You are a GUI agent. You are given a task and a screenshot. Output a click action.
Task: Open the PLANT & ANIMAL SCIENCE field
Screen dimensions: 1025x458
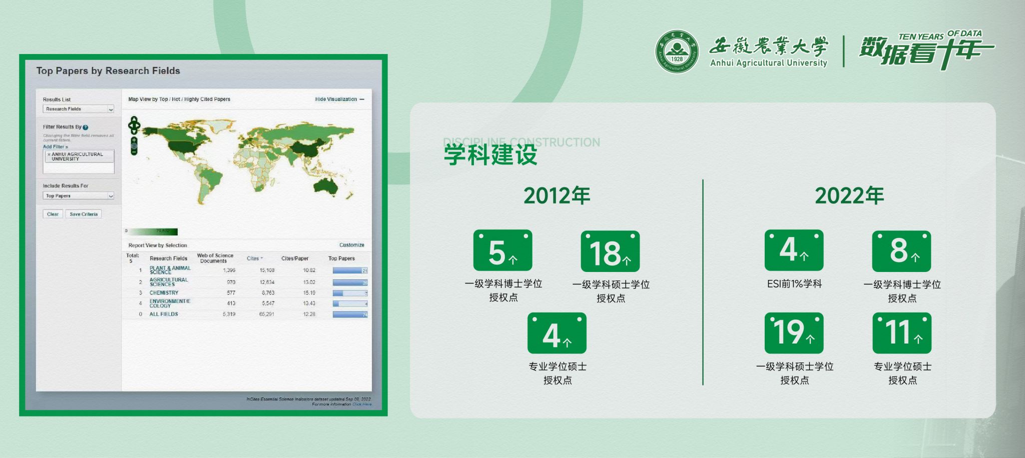(170, 270)
